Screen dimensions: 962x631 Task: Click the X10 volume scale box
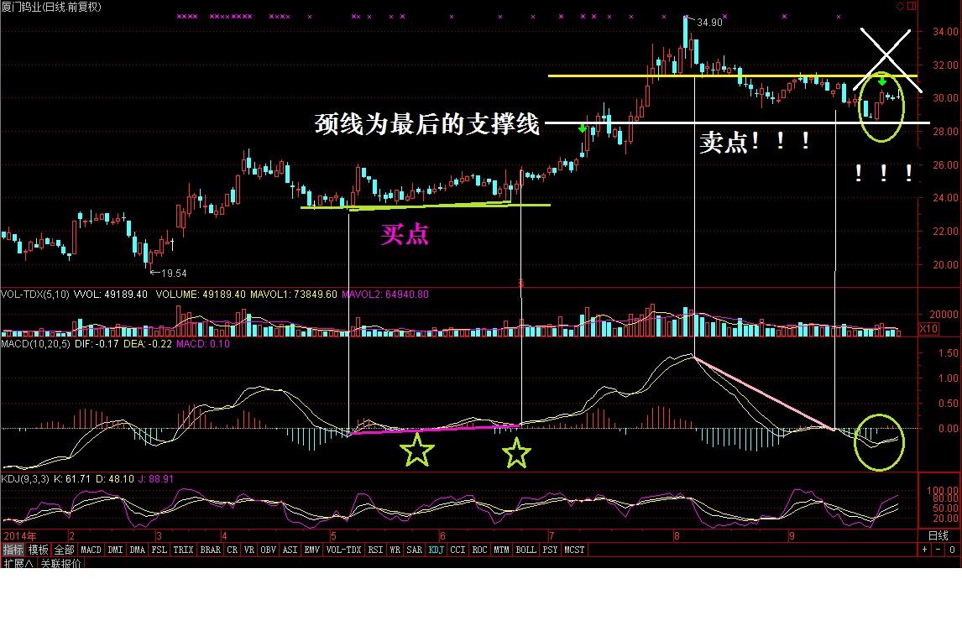coord(929,329)
